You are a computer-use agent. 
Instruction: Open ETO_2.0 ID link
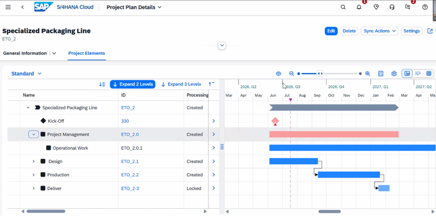[130, 134]
